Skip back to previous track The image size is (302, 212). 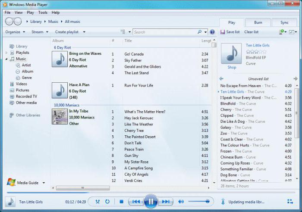[x=136, y=201]
